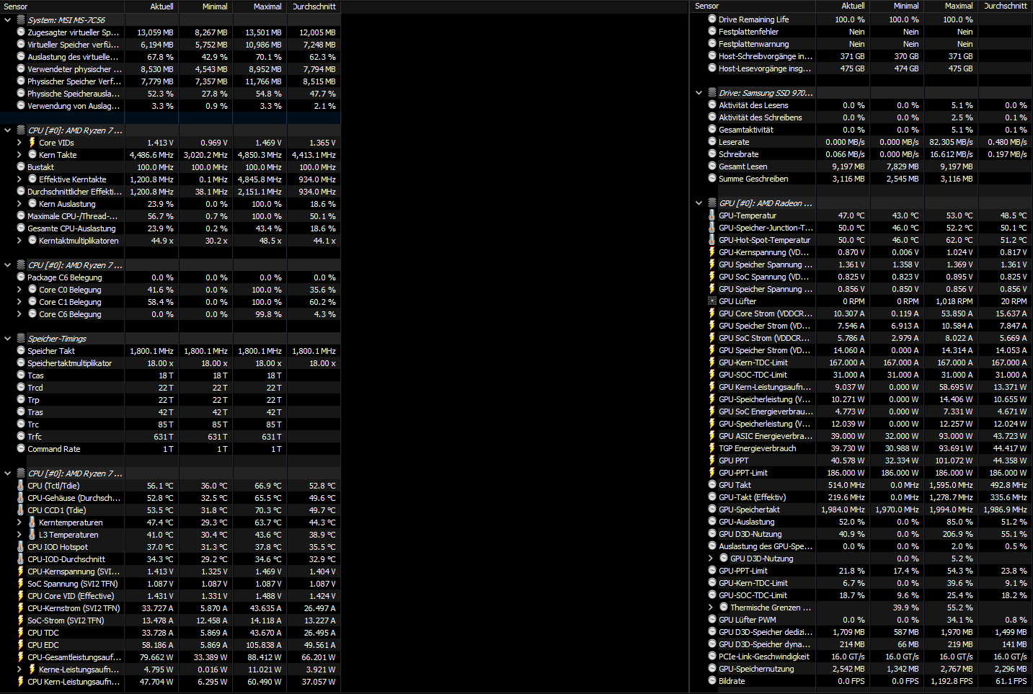The height and width of the screenshot is (694, 1033).
Task: Collapse the Speicher-Timings group
Action: 8,339
